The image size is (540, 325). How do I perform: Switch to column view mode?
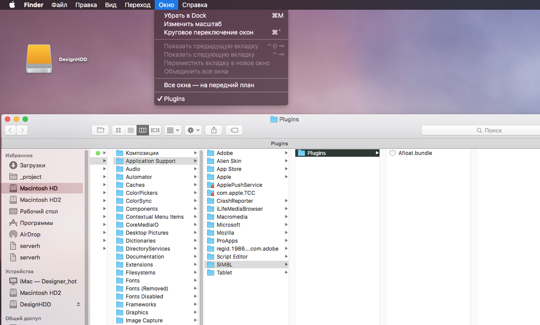142,130
